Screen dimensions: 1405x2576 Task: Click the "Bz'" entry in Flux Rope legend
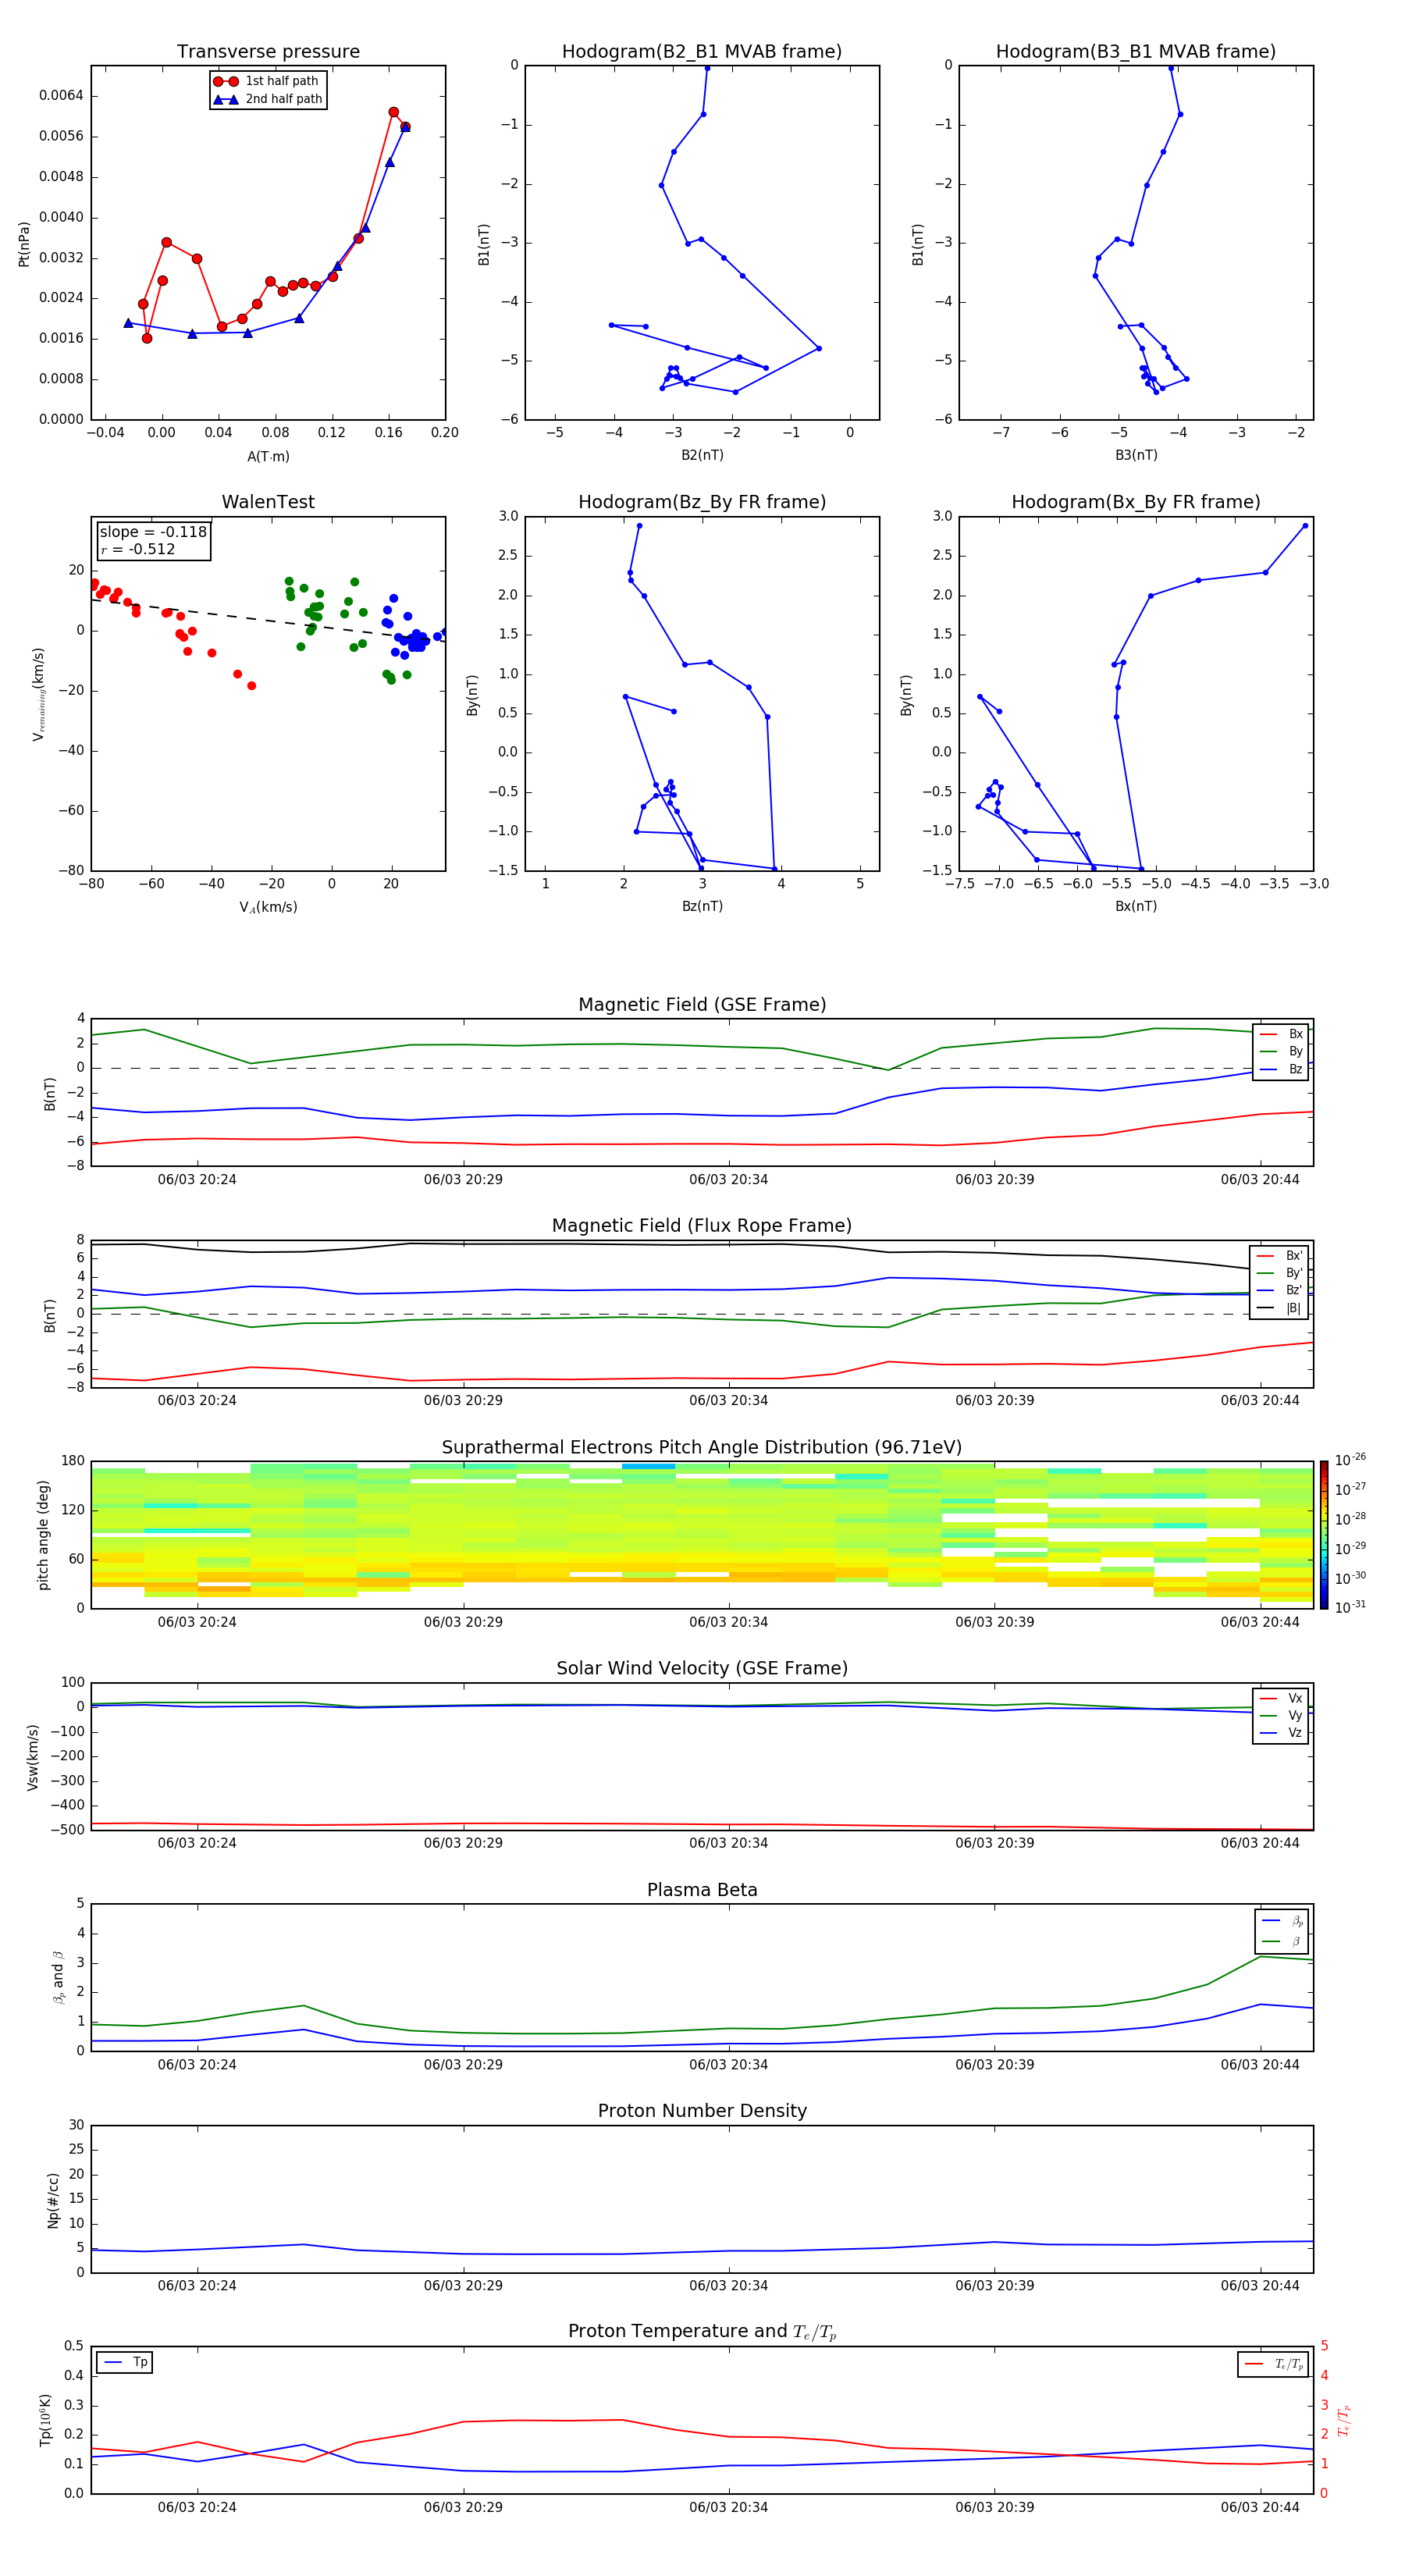point(1280,1291)
